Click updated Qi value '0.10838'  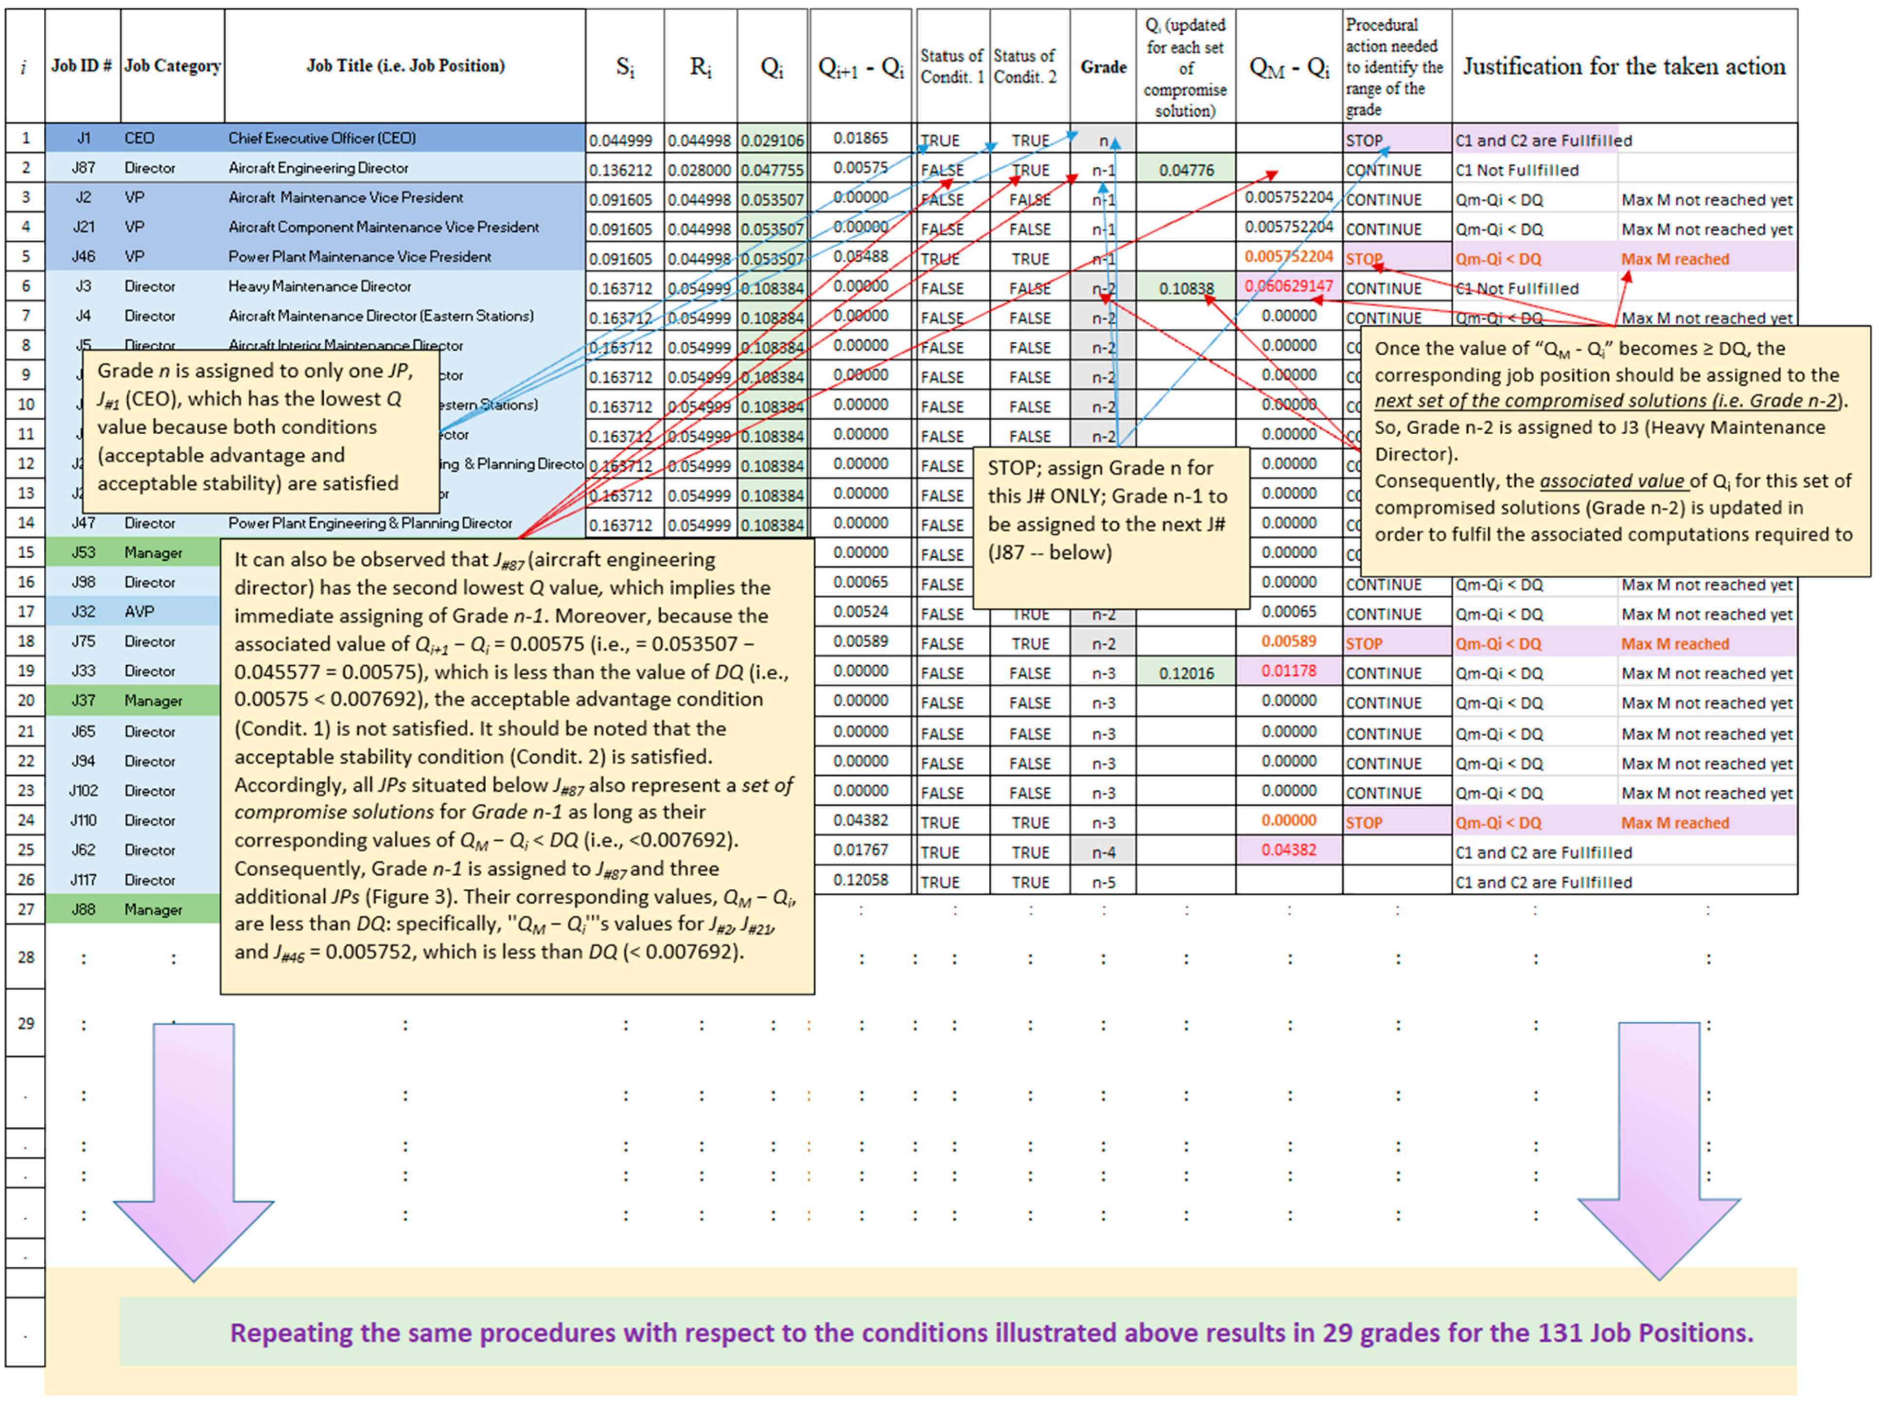(x=1186, y=288)
